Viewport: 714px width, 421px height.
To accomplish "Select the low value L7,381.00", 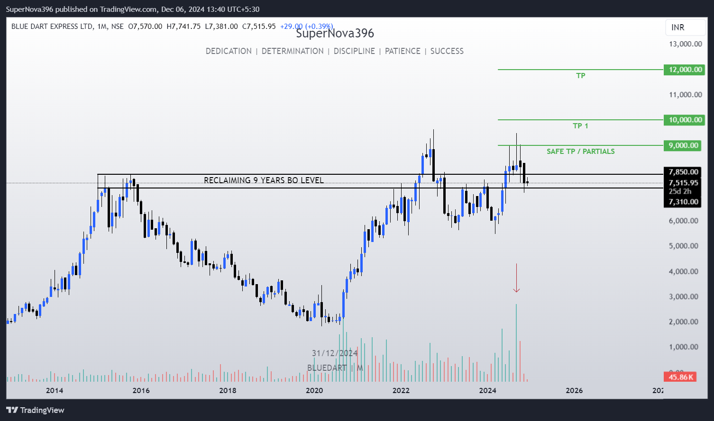I will [221, 27].
